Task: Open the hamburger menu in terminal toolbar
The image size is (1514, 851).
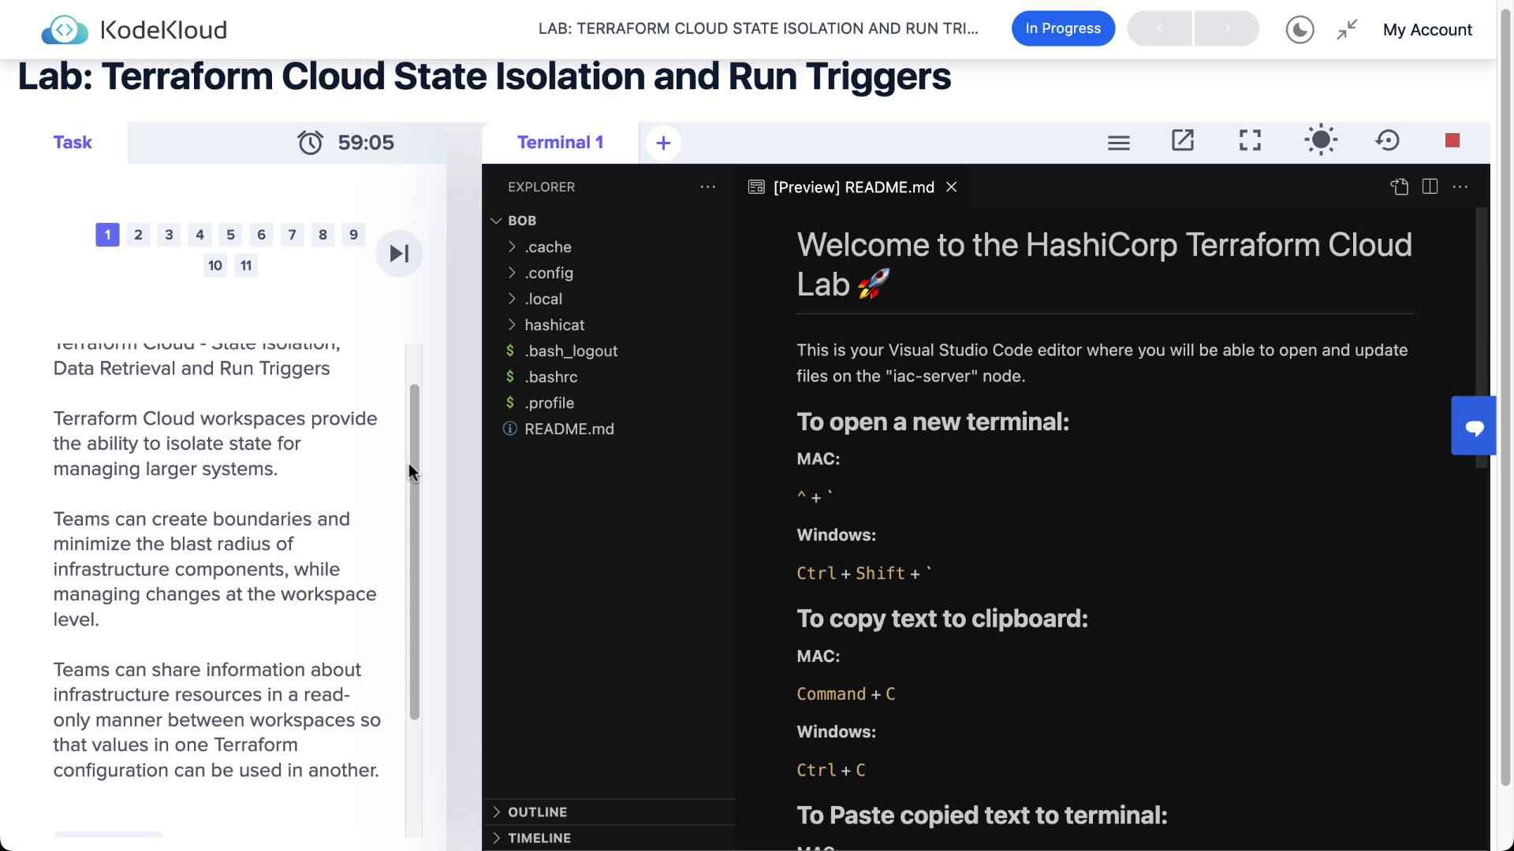Action: coord(1118,143)
